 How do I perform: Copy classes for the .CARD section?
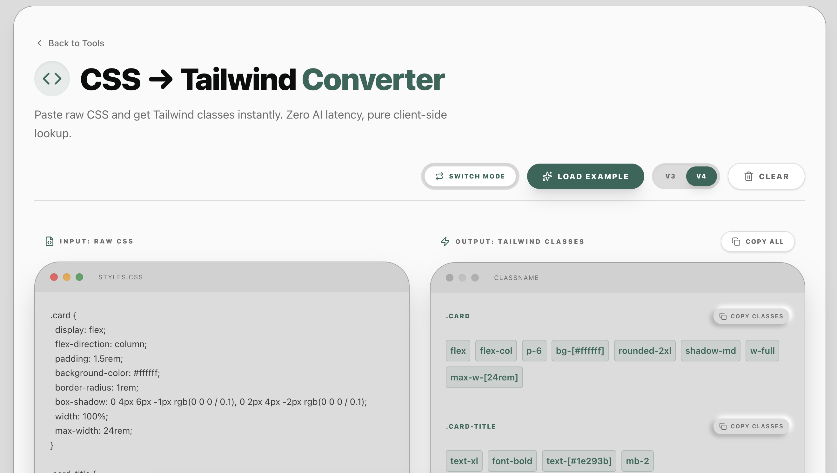(751, 316)
